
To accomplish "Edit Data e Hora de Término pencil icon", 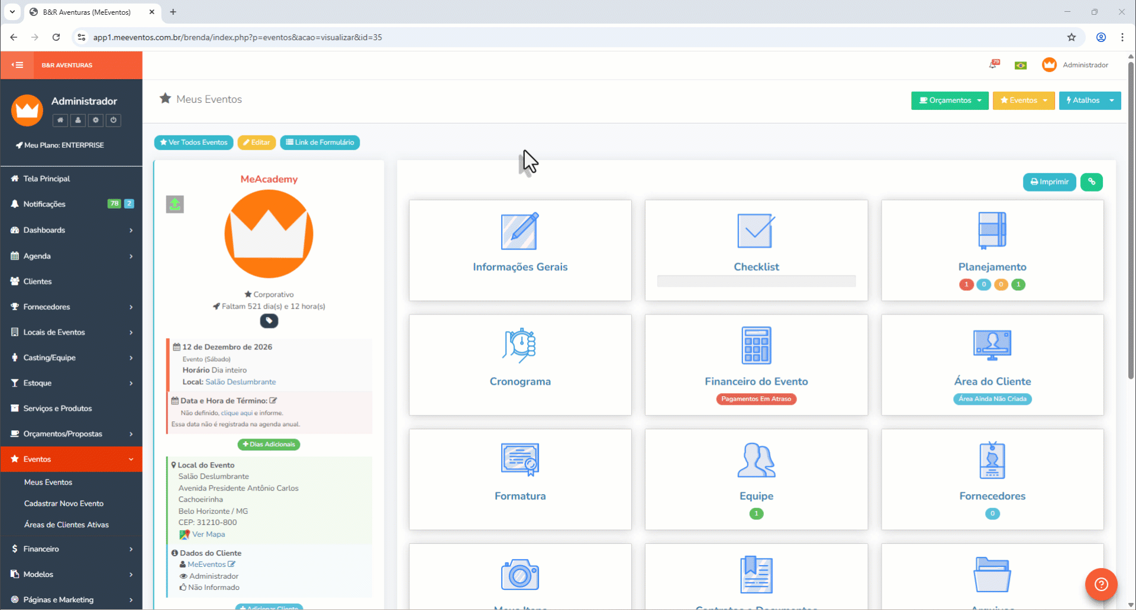I will pos(273,401).
